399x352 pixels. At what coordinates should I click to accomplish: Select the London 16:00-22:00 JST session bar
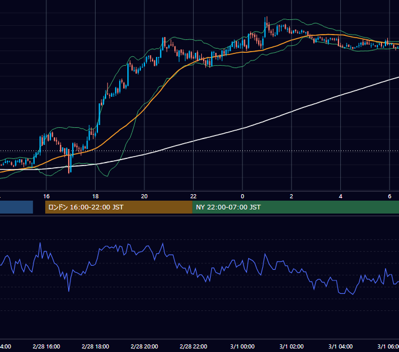pos(119,207)
